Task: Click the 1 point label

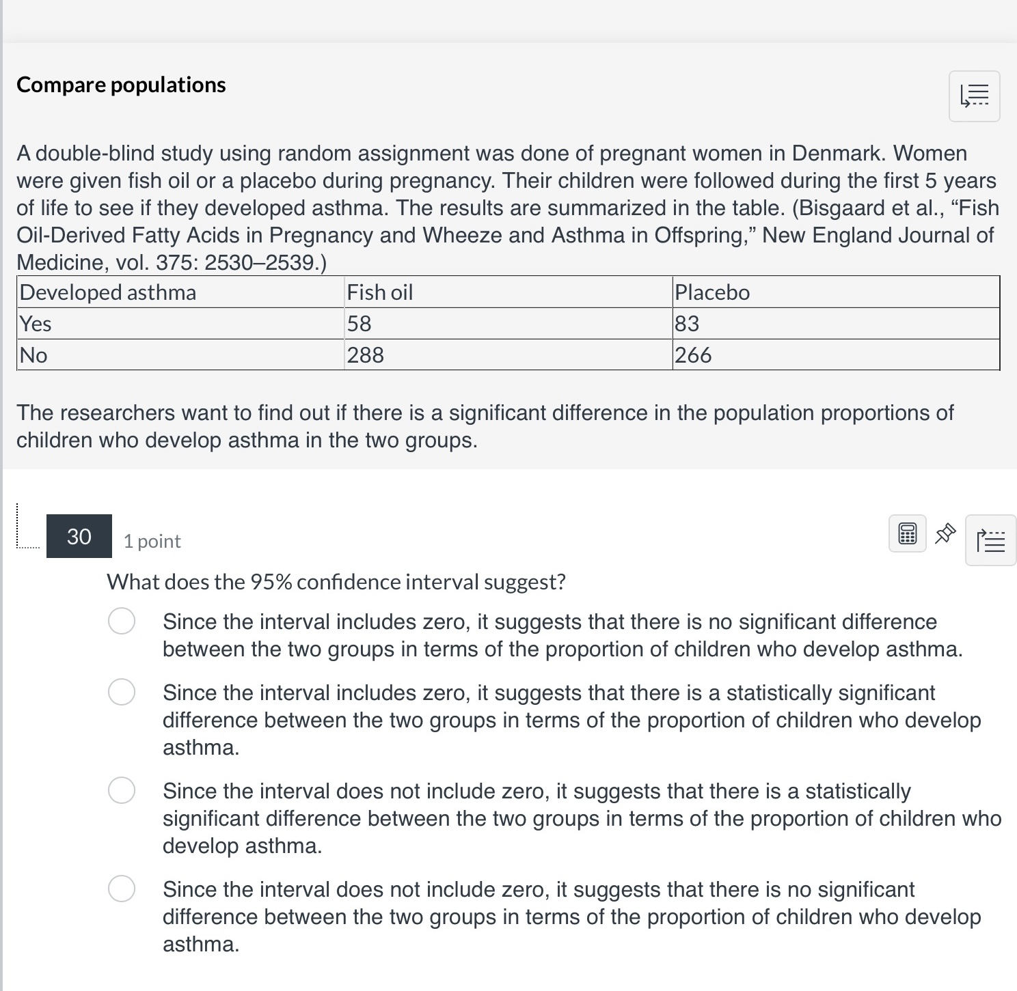Action: (151, 540)
